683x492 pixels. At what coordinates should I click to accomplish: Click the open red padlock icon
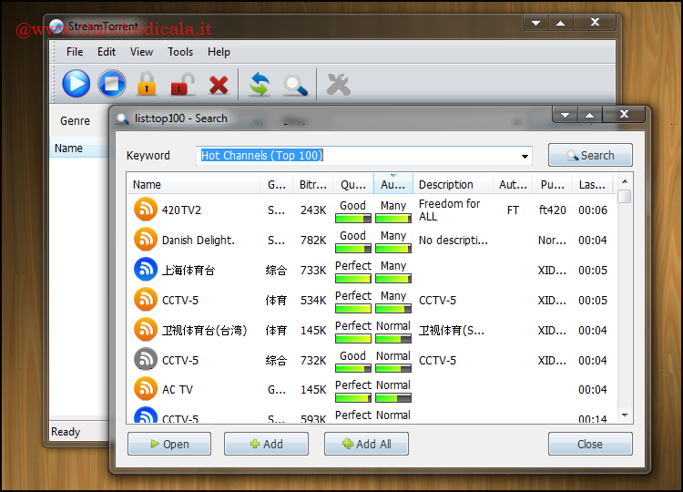click(x=182, y=85)
